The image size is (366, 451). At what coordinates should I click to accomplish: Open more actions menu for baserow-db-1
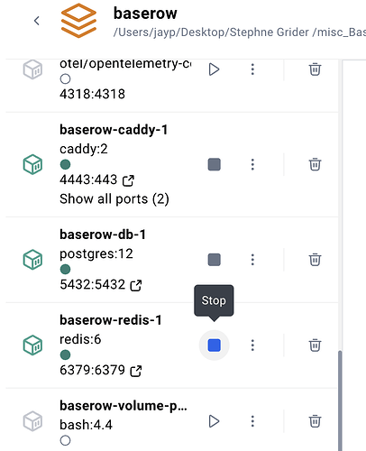(252, 260)
